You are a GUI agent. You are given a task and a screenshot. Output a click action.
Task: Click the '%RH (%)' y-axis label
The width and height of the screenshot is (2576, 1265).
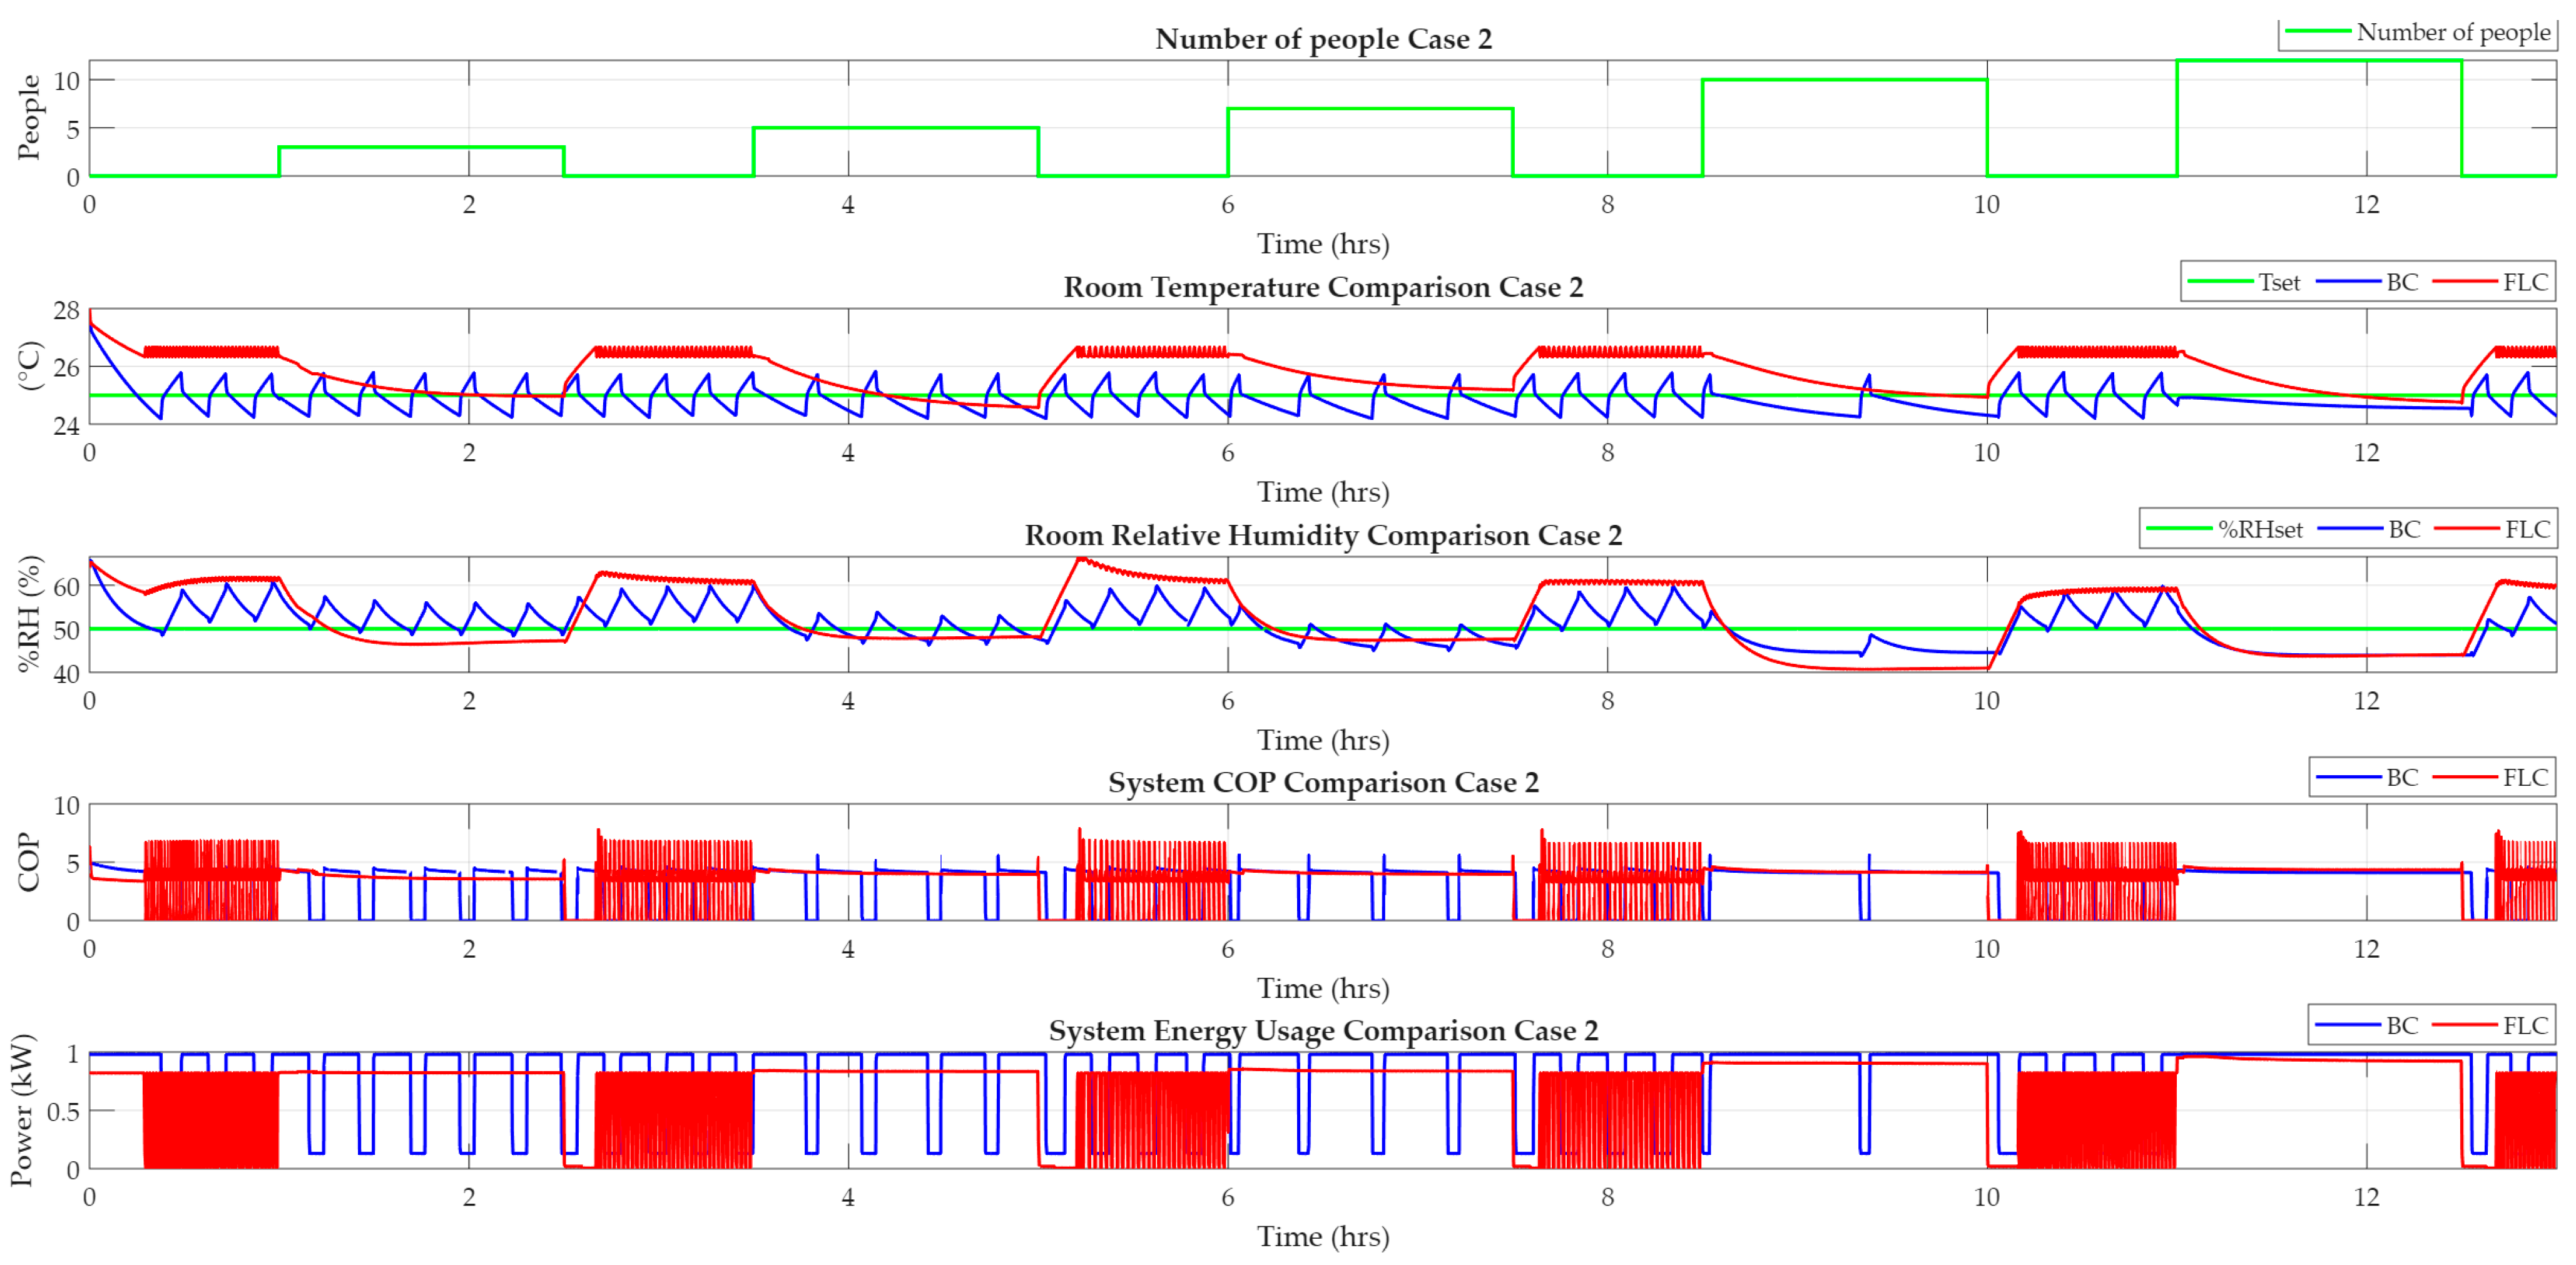(x=28, y=613)
